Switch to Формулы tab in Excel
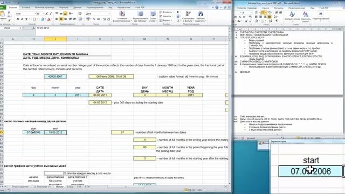The image size is (345, 194). point(64,8)
